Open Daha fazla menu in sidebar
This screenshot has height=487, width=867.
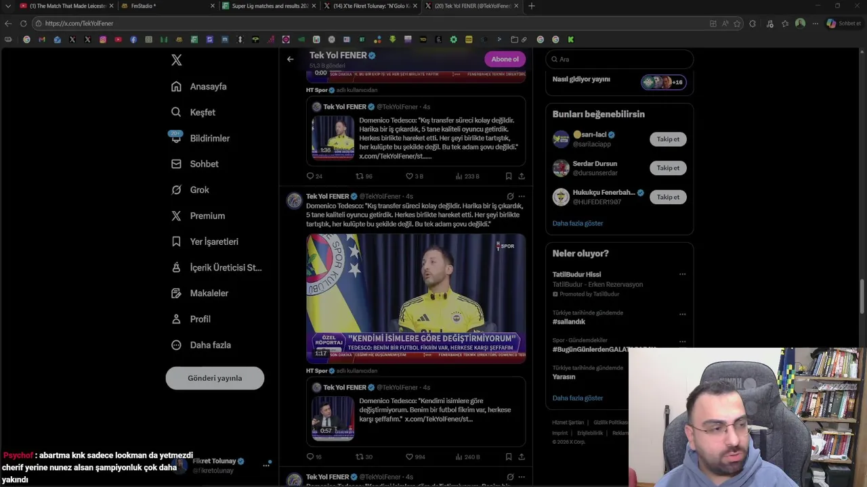[201, 345]
